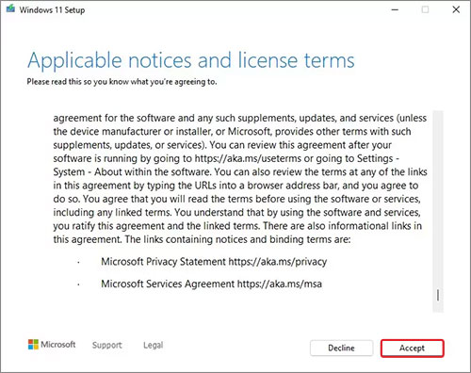
Task: Decline the license terms
Action: pos(341,349)
